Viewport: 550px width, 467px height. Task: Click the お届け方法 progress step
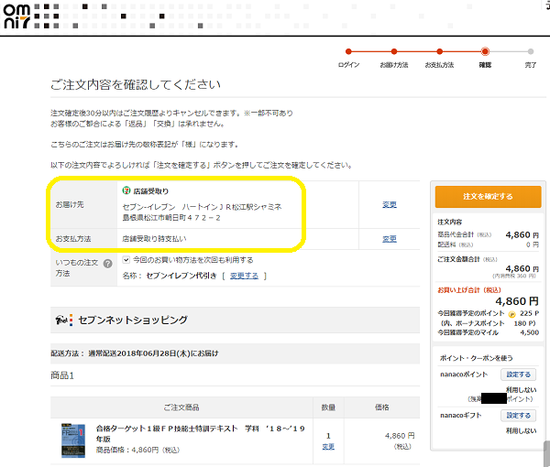click(x=394, y=59)
